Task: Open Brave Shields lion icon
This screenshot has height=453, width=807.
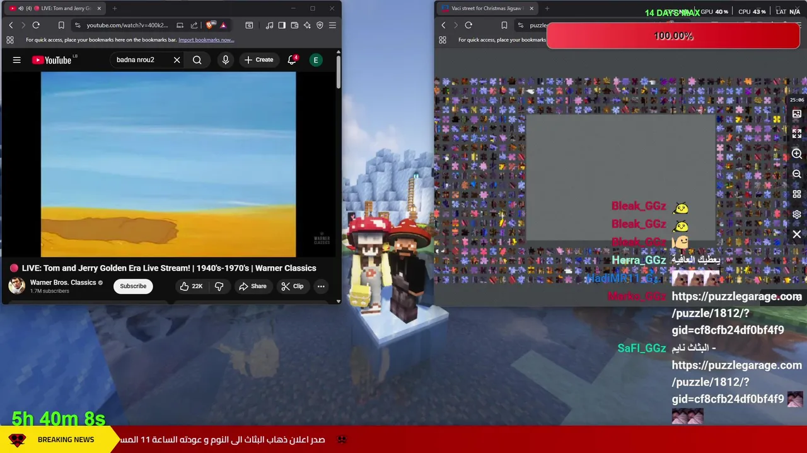Action: pos(210,25)
